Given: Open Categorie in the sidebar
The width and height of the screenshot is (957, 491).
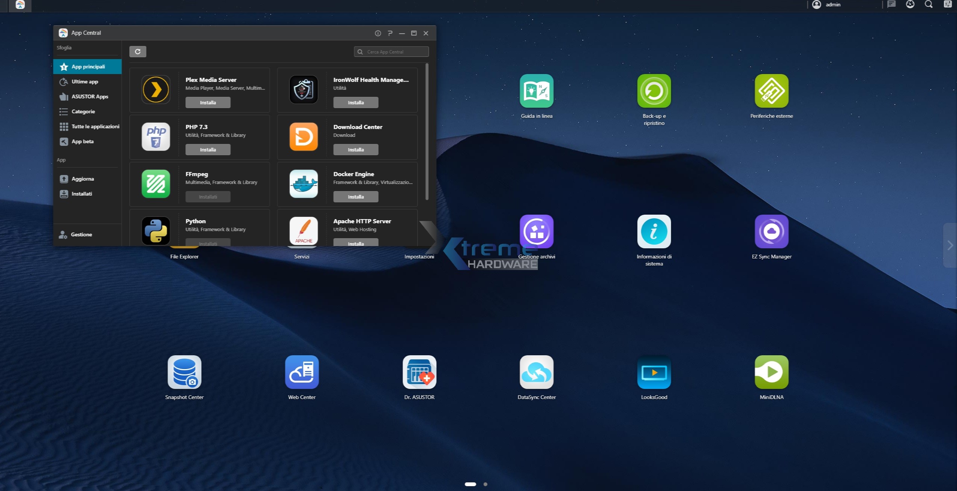Looking at the screenshot, I should (83, 111).
